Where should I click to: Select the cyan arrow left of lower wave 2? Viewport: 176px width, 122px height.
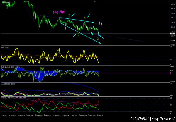75,35
